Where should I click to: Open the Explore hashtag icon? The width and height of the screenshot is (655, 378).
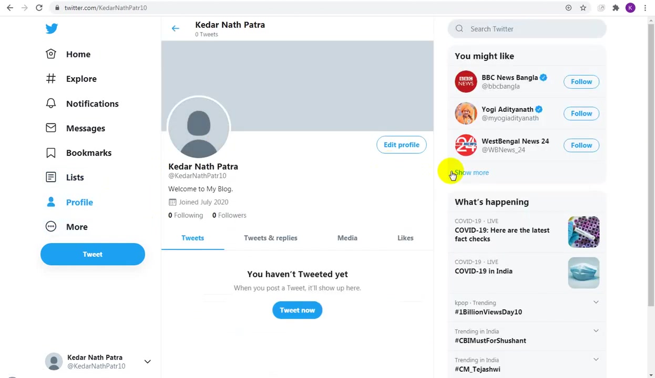[x=51, y=79]
